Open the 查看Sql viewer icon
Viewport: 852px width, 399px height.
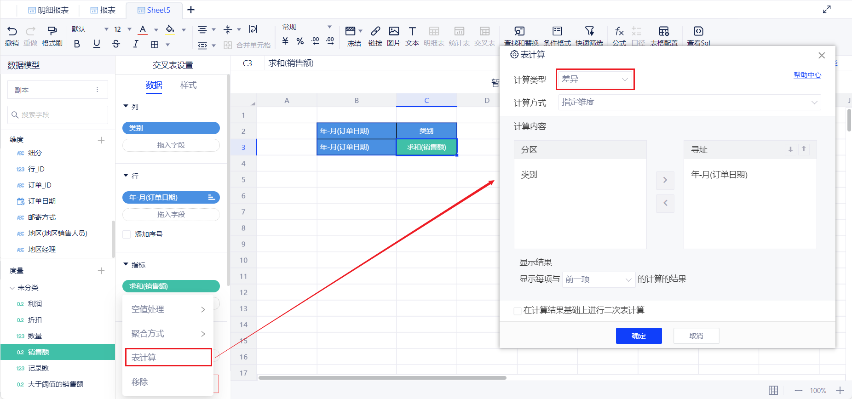[698, 31]
